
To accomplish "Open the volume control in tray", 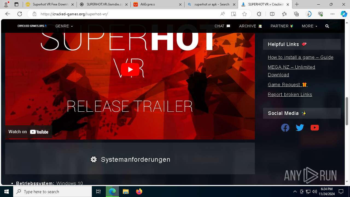I will tap(315, 192).
